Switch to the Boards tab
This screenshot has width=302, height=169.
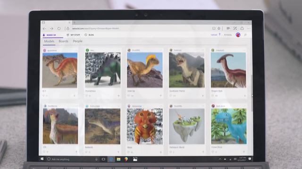click(x=63, y=41)
